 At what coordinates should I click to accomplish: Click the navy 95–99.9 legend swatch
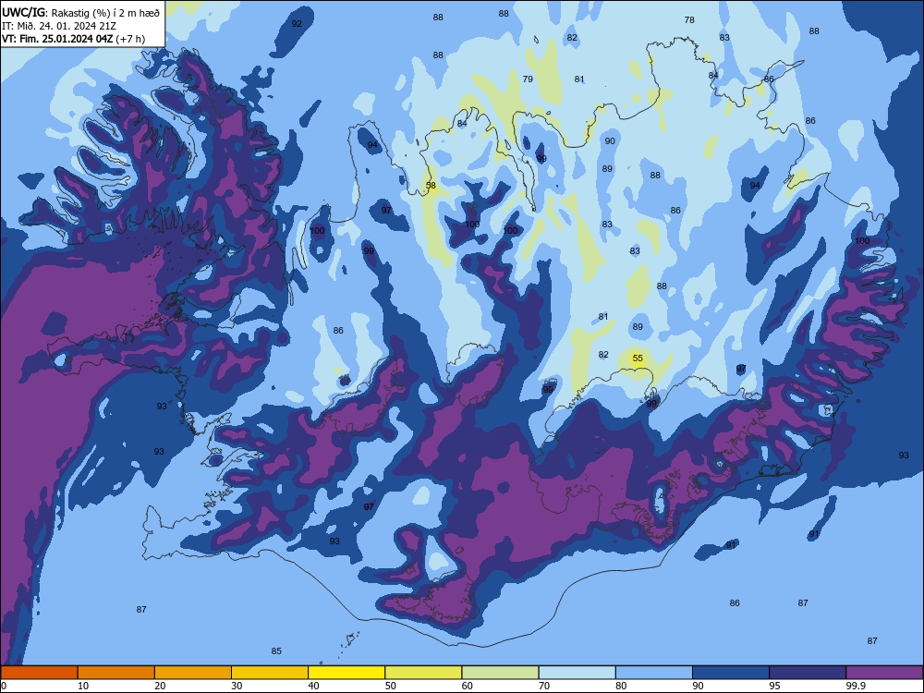(808, 673)
